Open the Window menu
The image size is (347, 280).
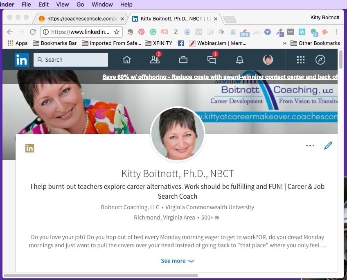click(x=102, y=4)
